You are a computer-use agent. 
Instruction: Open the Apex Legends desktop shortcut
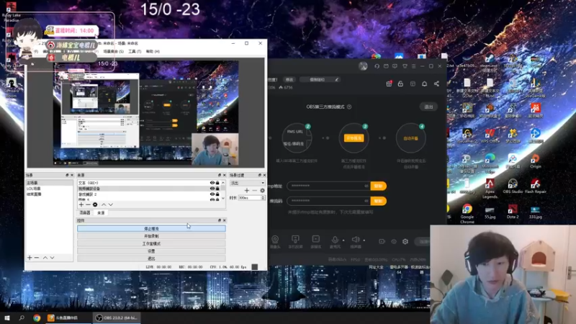click(x=490, y=188)
